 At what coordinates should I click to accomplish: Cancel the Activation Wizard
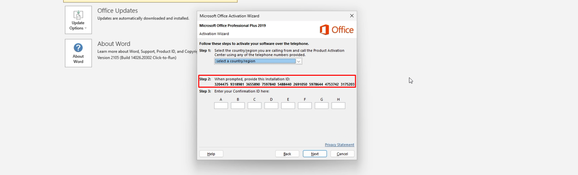click(x=342, y=154)
